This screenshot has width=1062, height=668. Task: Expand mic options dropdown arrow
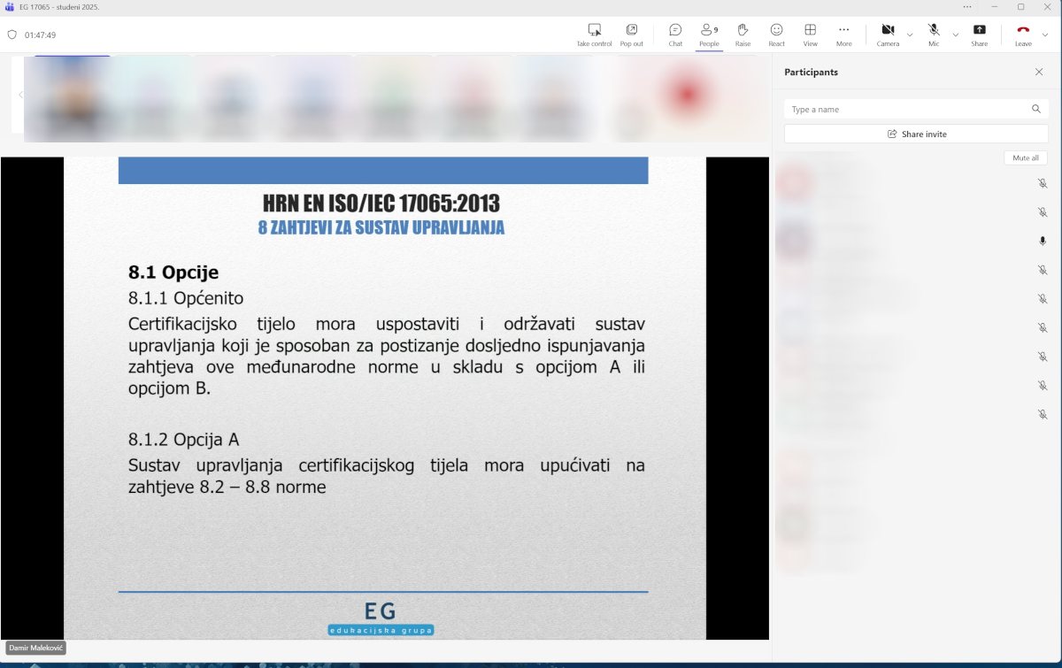tap(955, 35)
